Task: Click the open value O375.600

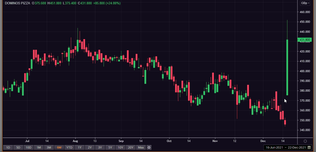Action: (39, 3)
